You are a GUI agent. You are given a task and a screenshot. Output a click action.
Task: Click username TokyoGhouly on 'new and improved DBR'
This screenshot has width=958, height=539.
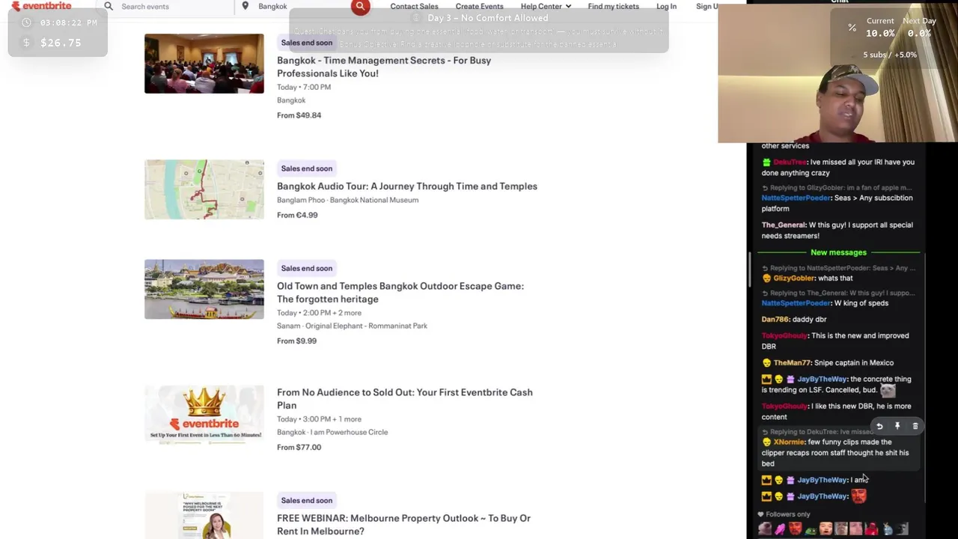(784, 336)
